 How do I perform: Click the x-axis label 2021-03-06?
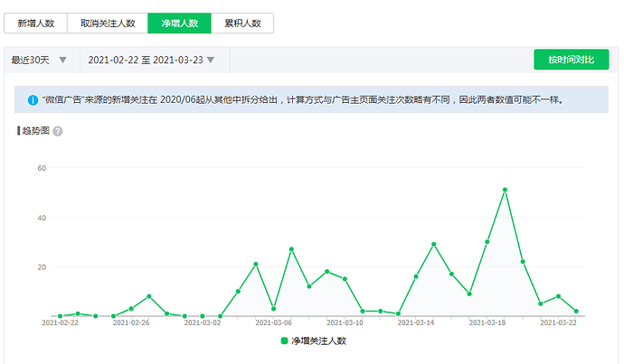pyautogui.click(x=273, y=322)
